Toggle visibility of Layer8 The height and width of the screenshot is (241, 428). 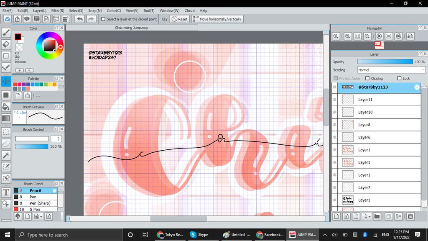click(335, 125)
